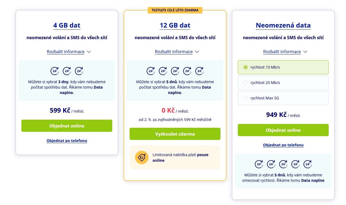The image size is (346, 205).
Task: Select rychlost 10 Mb/s radio option
Action: (x=283, y=67)
